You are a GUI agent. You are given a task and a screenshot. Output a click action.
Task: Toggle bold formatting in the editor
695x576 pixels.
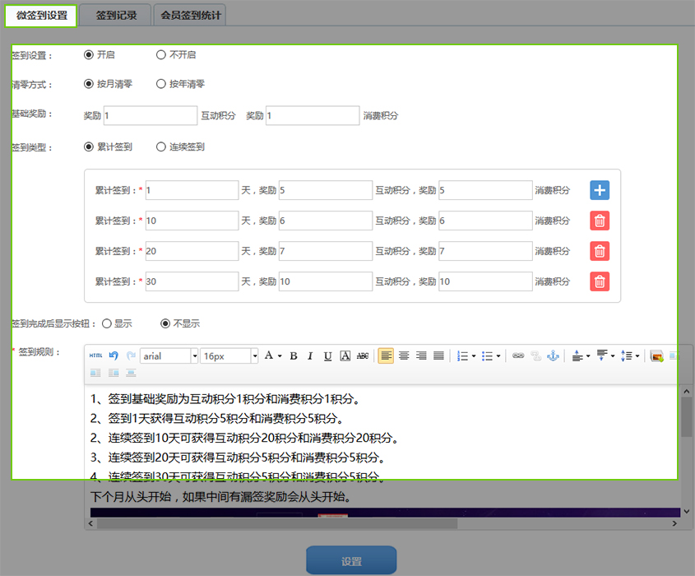293,356
